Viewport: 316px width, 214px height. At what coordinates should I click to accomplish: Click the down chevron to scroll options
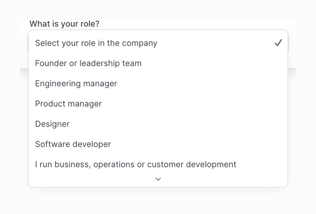coord(158,179)
